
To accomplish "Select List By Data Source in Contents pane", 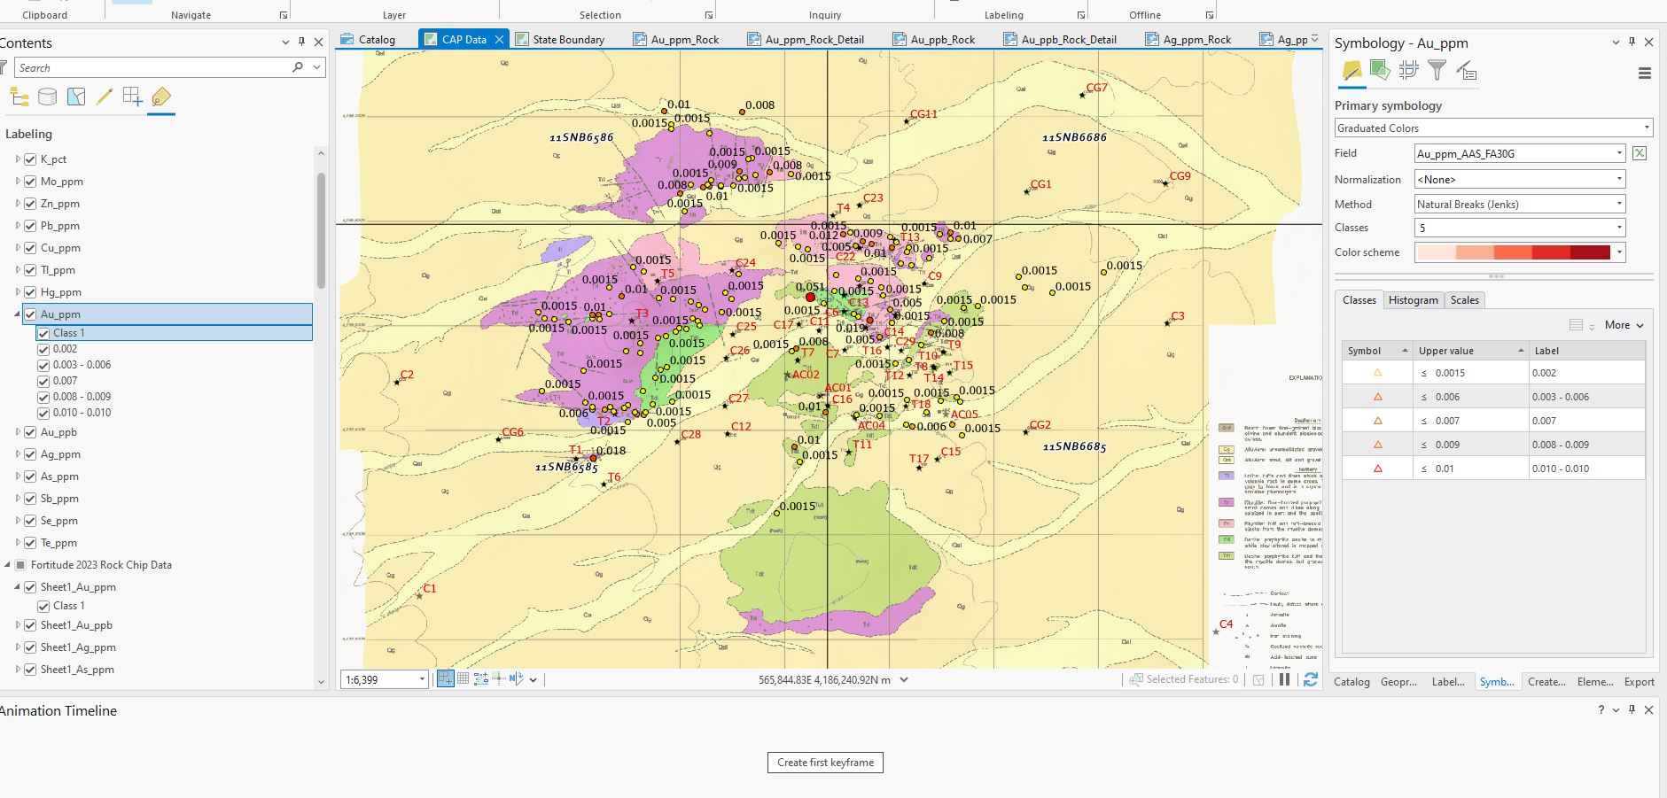I will pyautogui.click(x=47, y=97).
